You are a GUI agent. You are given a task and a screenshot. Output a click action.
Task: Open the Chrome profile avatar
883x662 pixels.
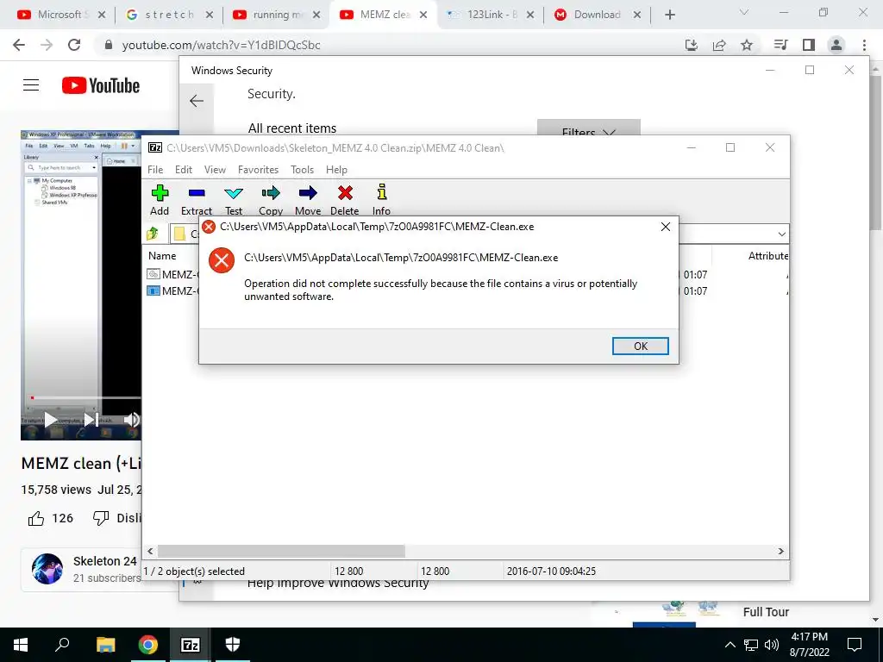[836, 45]
